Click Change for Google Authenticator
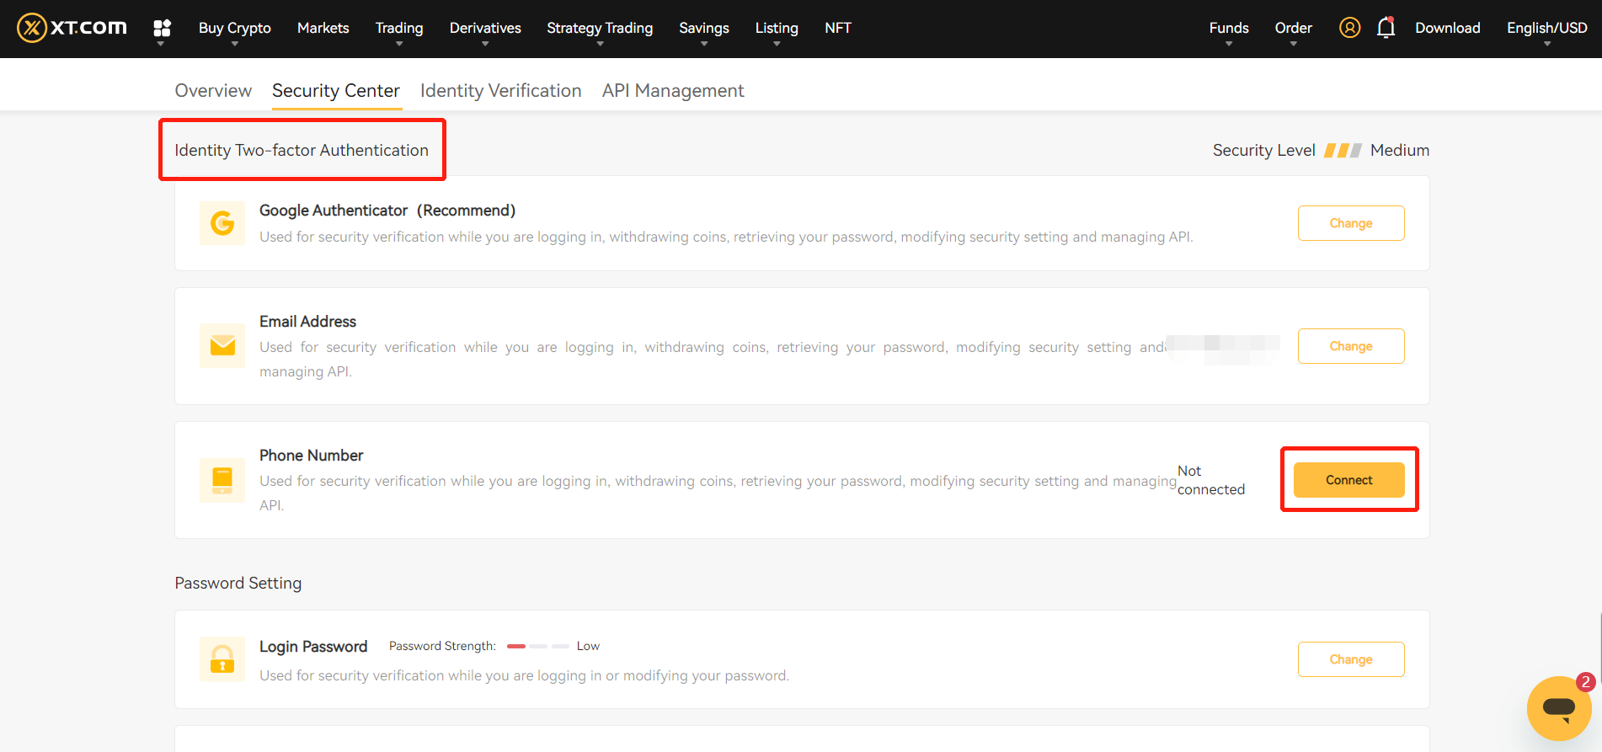This screenshot has height=752, width=1602. click(x=1350, y=223)
